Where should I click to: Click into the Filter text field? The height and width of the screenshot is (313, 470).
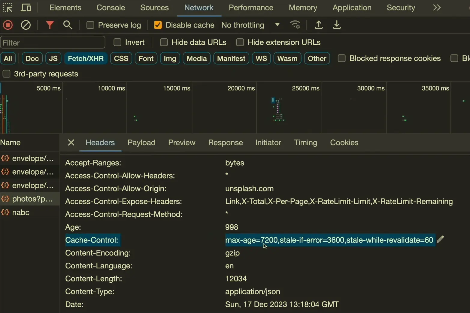(53, 43)
